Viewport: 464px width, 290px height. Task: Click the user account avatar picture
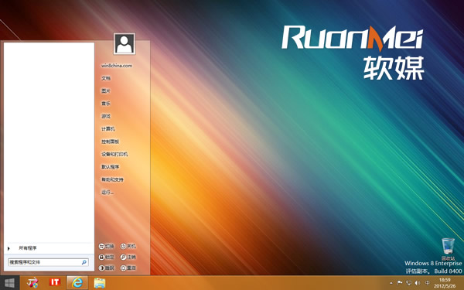coord(125,44)
